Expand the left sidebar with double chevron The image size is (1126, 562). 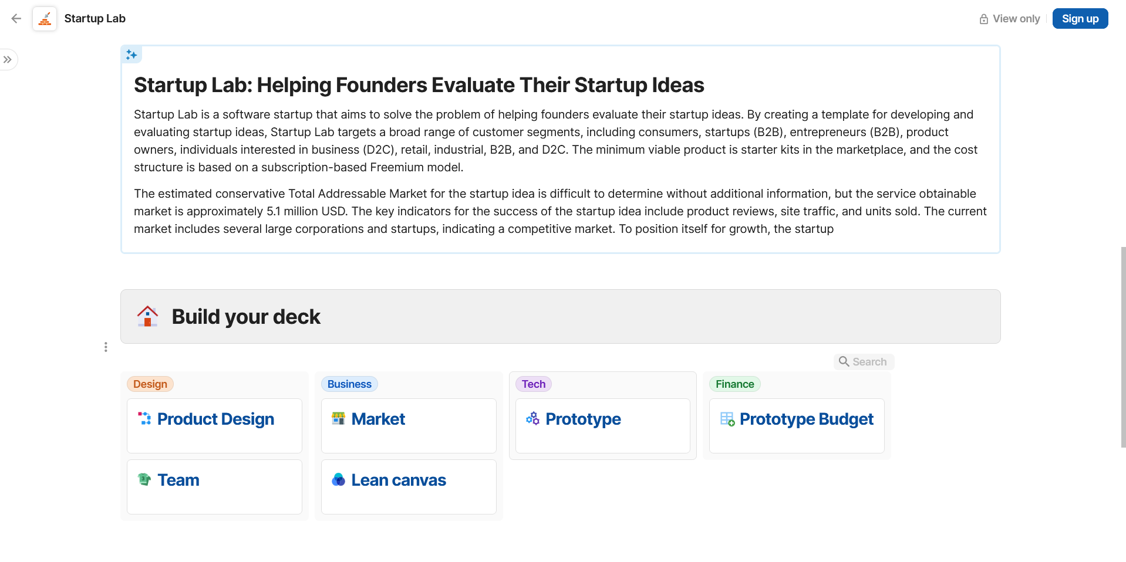(8, 59)
